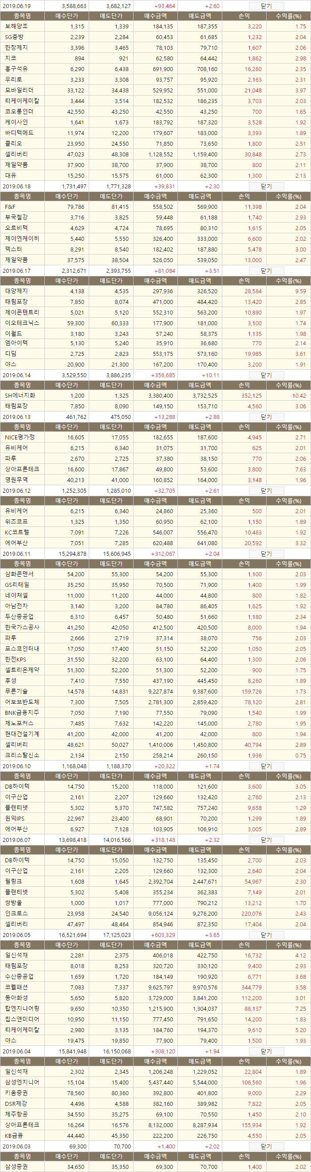Click the date 2019.06.05
Screen dimensions: 311x1172
pyautogui.click(x=16, y=935)
